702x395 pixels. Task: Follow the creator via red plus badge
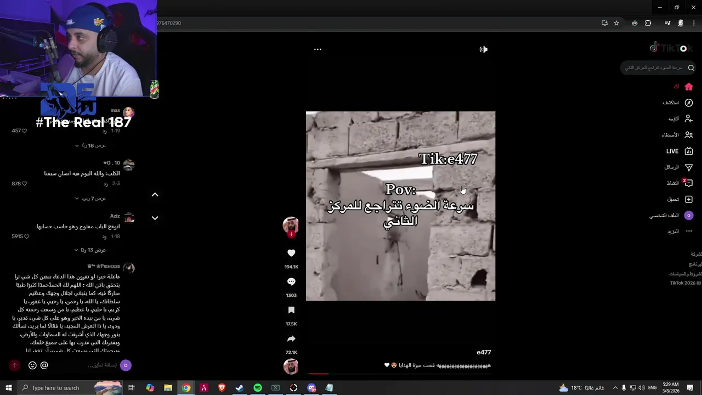pos(291,234)
